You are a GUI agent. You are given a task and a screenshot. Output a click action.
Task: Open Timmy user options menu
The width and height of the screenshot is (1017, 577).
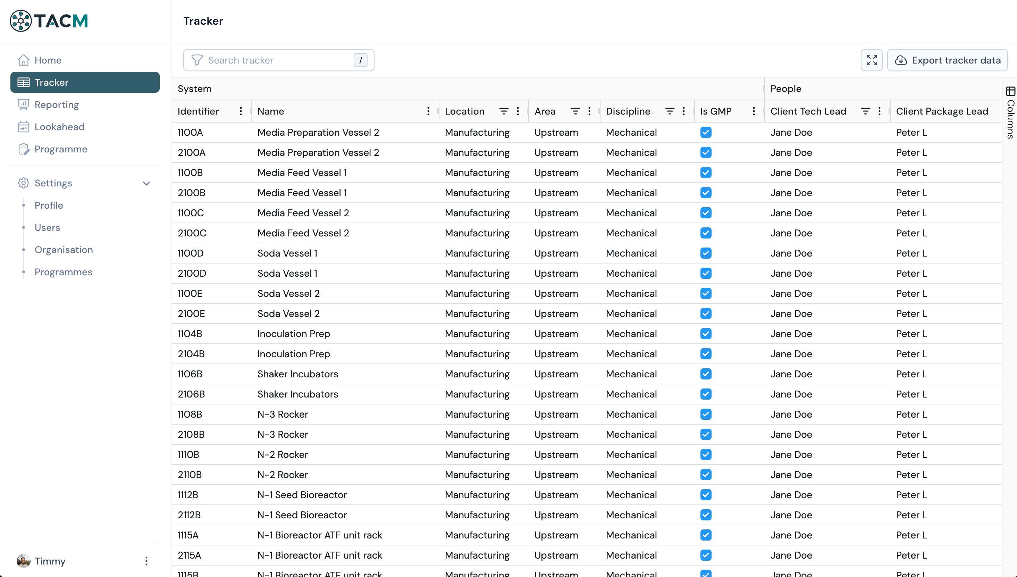click(x=146, y=561)
